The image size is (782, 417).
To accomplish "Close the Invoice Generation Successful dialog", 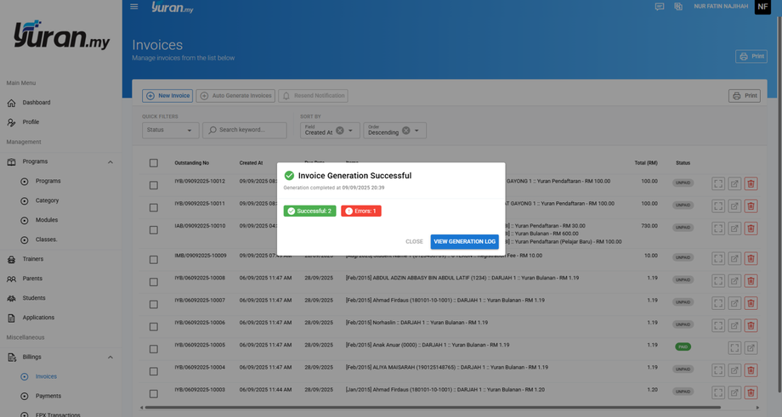I will (x=414, y=242).
